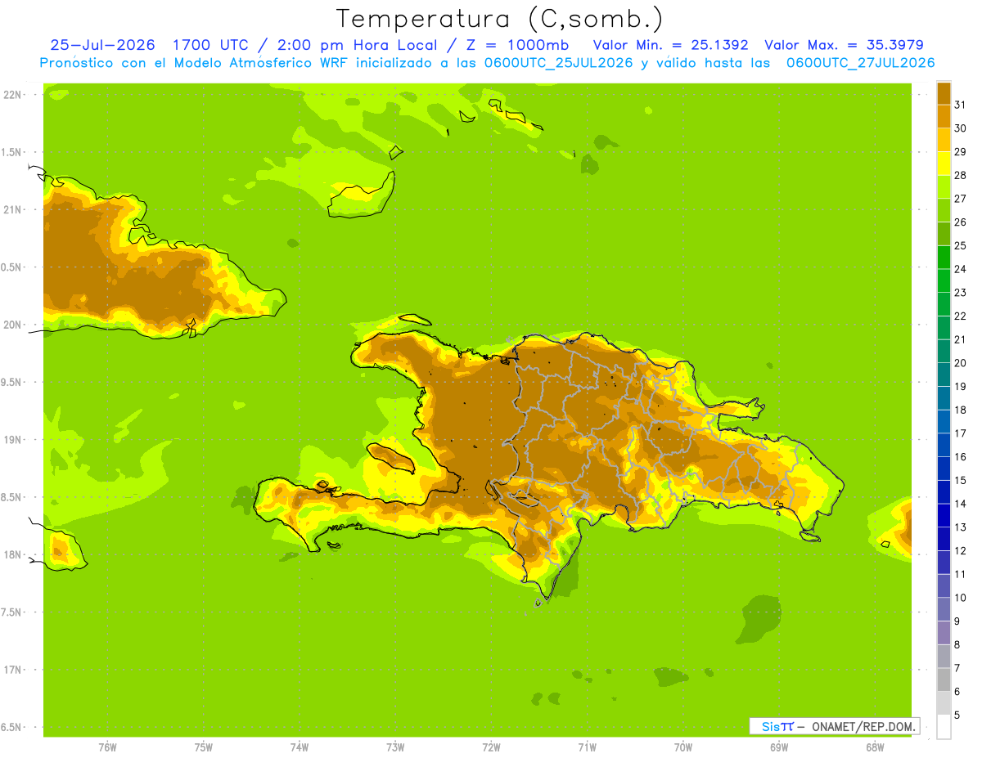Click the colorbar value label "19"

[x=961, y=386]
